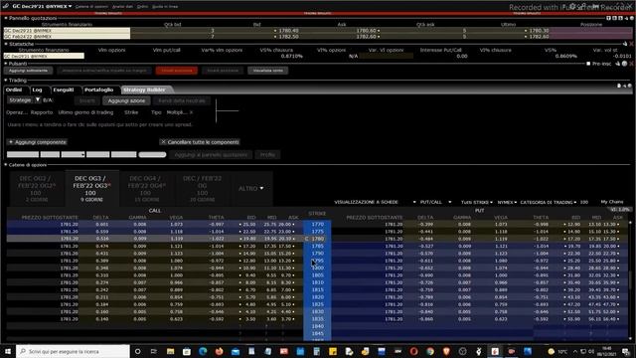
Task: Click the 1775 strike cell
Action: (317, 232)
